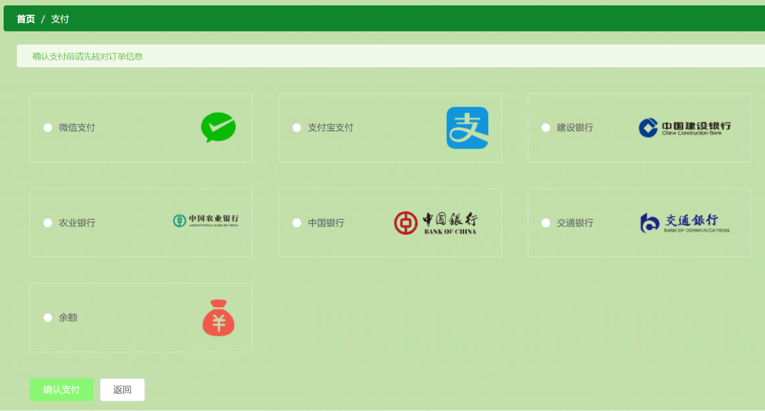
Task: Click the 余额 label text
Action: pos(68,317)
